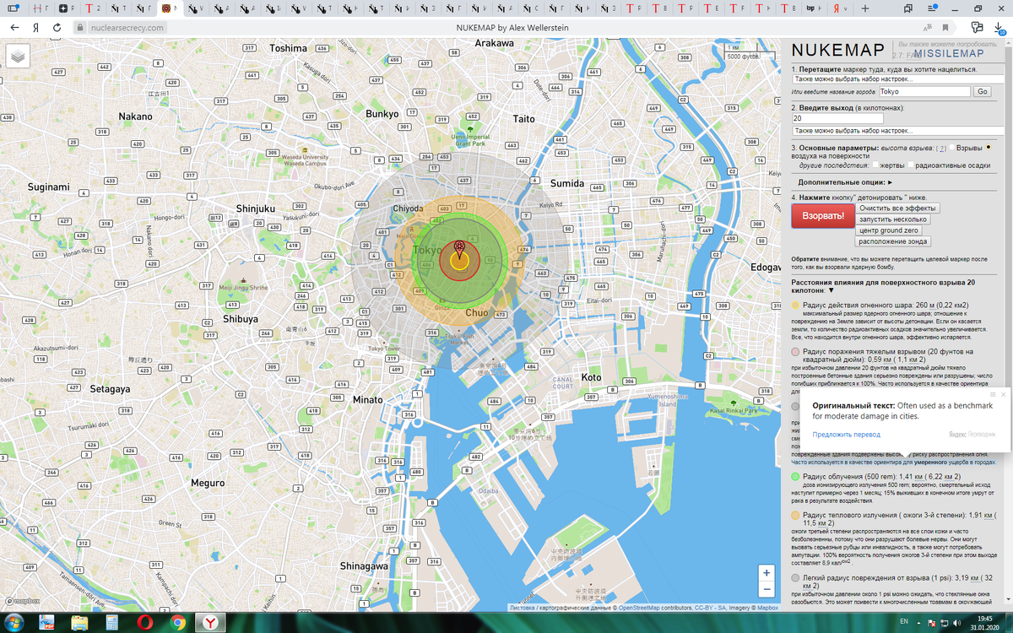Click fireball radius yellow color swatch

796,305
